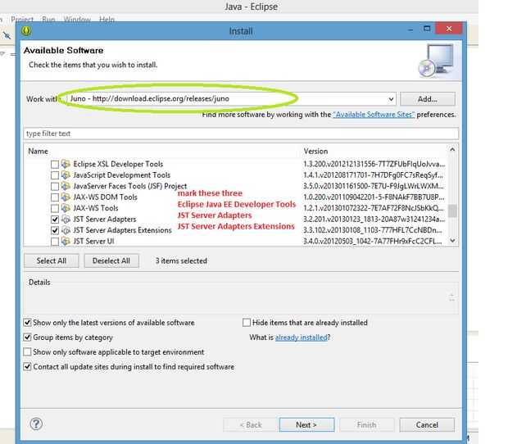This screenshot has width=508, height=444.
Task: Click version 1.3.200 of XSL Developer Tools
Action: tap(374, 164)
